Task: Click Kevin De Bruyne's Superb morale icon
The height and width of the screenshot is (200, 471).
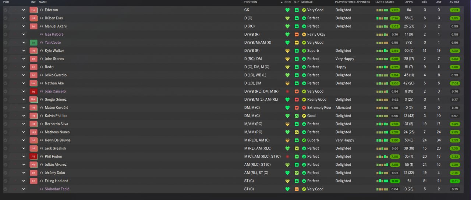Action: (x=304, y=140)
